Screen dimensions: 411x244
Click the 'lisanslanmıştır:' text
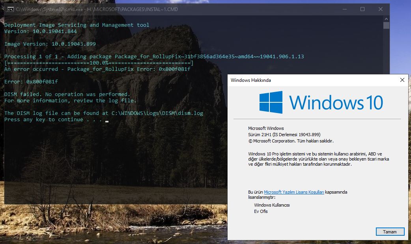pyautogui.click(x=262, y=197)
